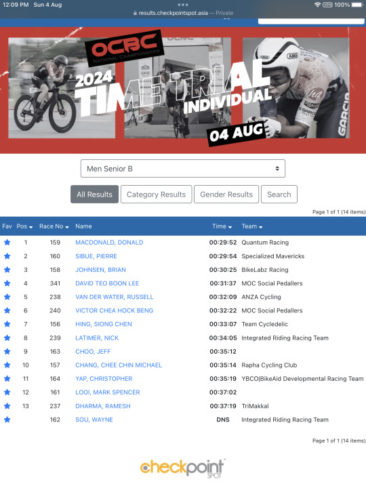Open HING, SIONG CHEN result link
This screenshot has width=366, height=488.
coord(104,324)
